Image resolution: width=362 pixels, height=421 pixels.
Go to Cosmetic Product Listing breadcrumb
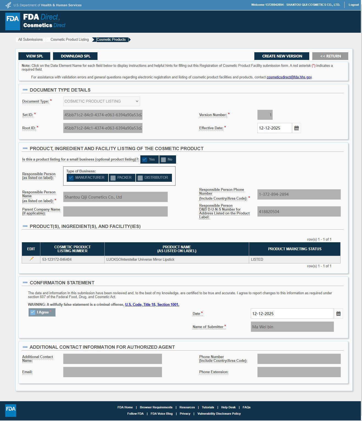click(69, 40)
